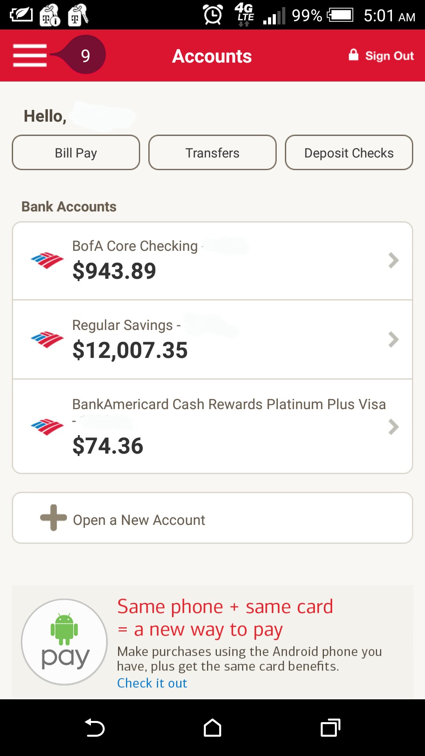Open the $12,007.35 savings balance
The image size is (425, 756).
click(130, 350)
